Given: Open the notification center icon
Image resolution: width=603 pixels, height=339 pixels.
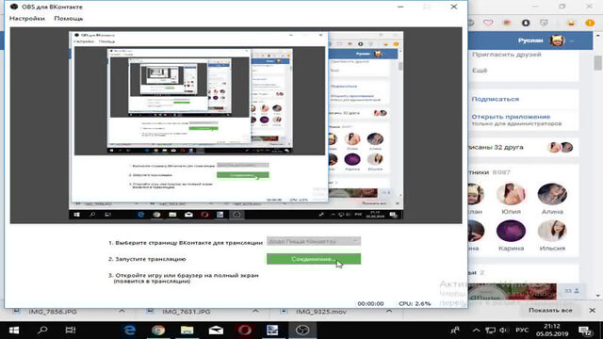Looking at the screenshot, I should point(585,331).
